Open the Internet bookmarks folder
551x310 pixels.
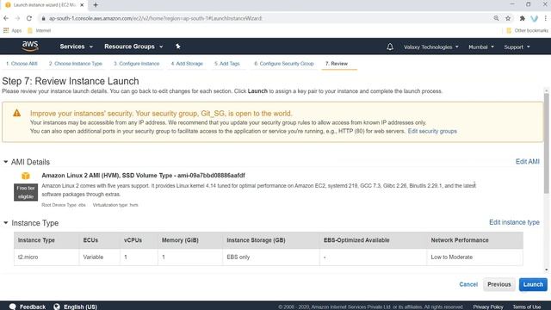[39, 31]
